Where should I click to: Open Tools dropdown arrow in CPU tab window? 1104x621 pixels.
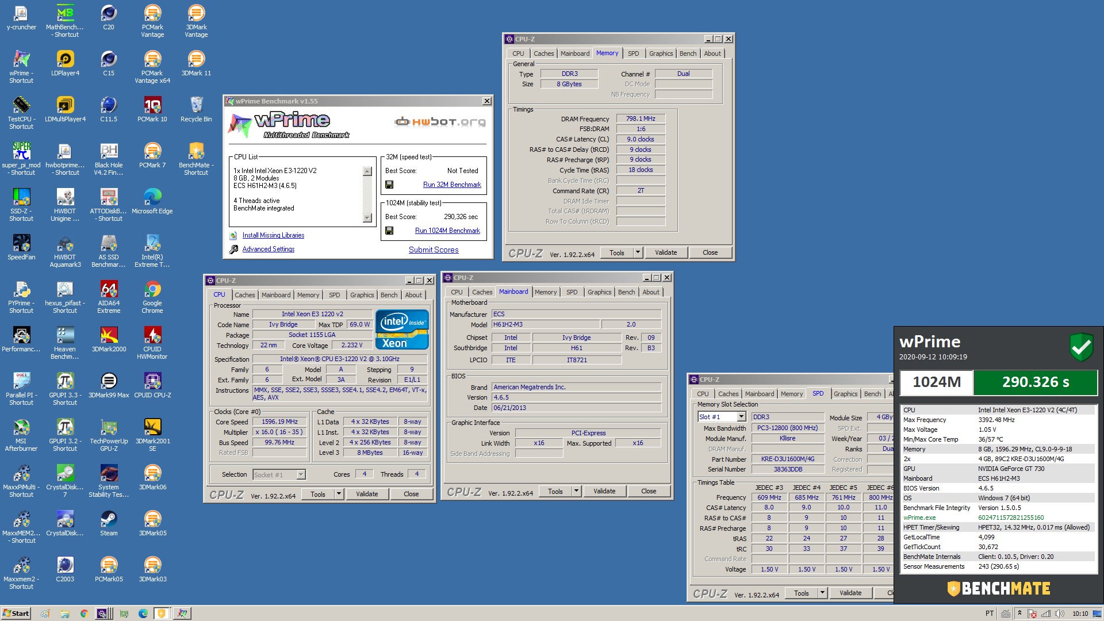tap(339, 494)
